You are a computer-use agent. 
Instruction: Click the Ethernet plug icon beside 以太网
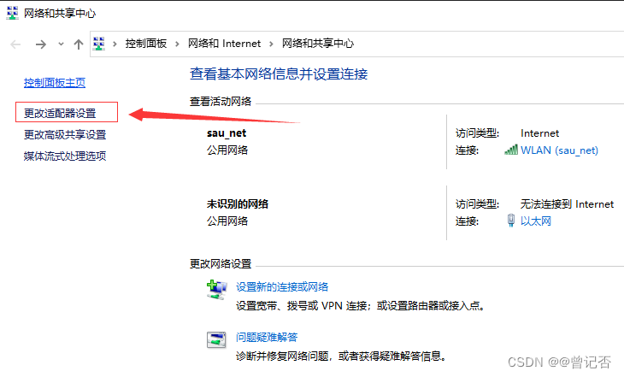click(x=511, y=221)
